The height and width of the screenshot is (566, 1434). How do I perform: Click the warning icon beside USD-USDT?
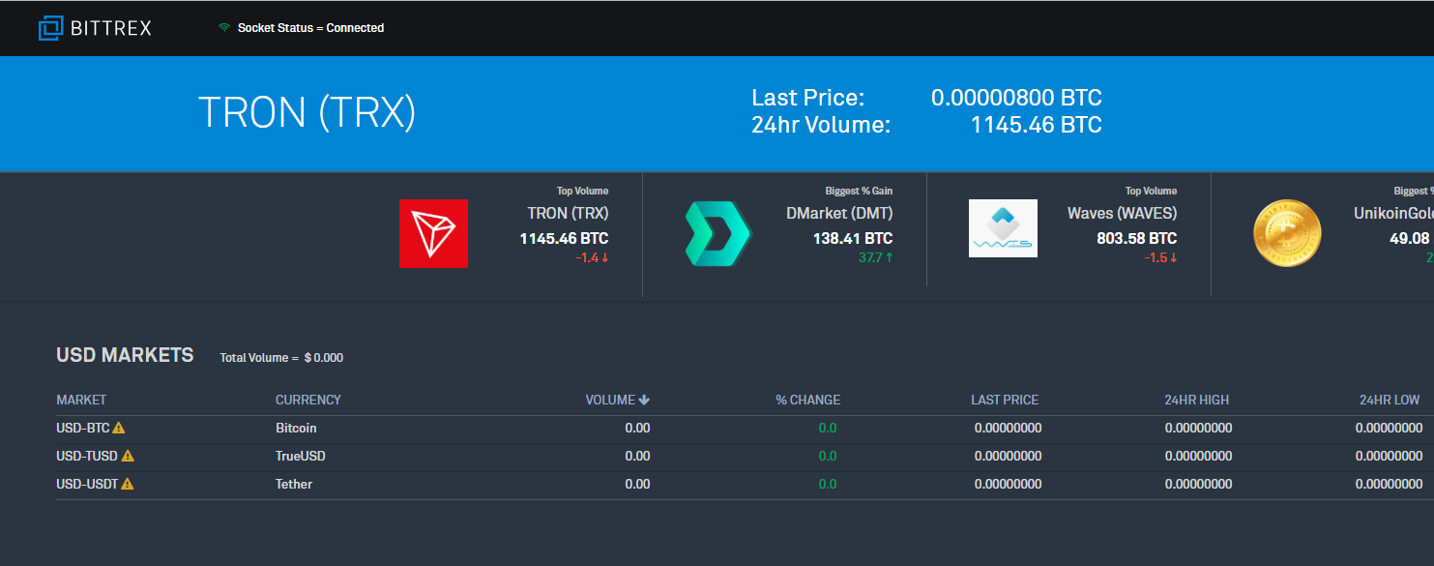click(128, 483)
